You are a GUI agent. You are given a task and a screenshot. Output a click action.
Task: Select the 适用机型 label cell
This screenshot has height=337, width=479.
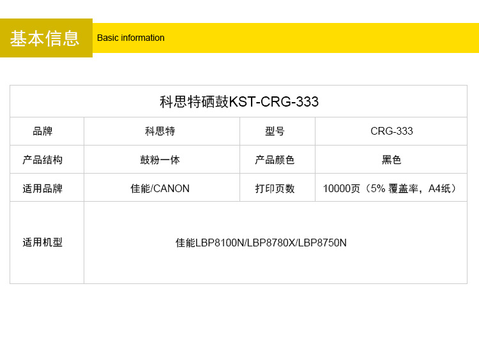(x=43, y=243)
